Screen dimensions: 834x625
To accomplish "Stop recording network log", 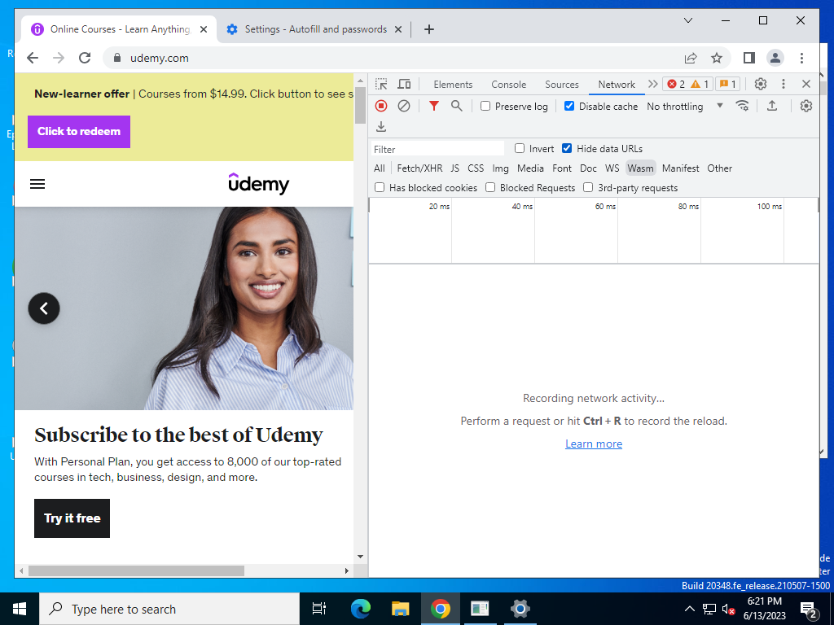I will pos(381,106).
